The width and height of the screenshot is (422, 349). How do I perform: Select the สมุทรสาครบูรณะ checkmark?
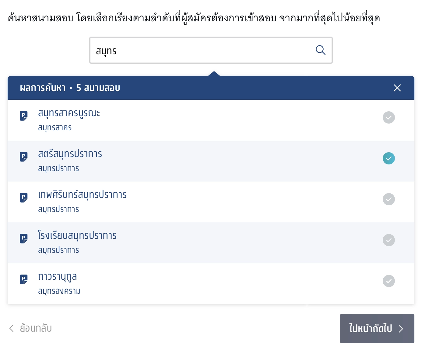(389, 117)
